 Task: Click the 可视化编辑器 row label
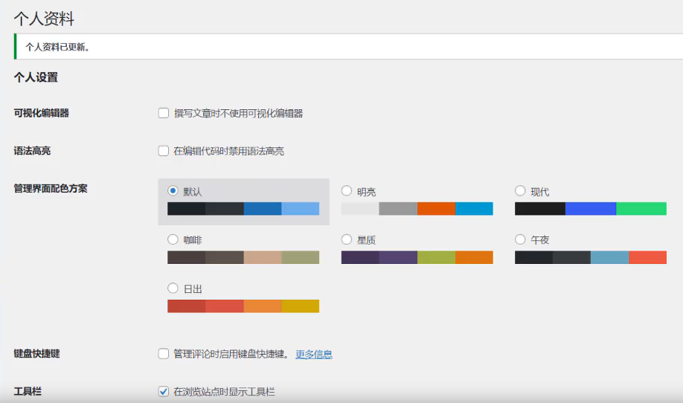[x=42, y=113]
